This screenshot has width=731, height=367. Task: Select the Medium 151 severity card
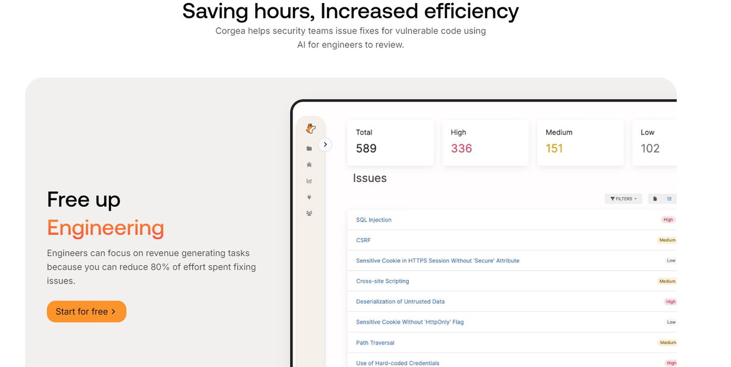point(581,142)
